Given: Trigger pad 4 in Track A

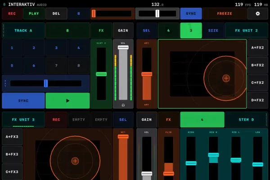Looking at the screenshot, I should pyautogui.click(x=79, y=48).
